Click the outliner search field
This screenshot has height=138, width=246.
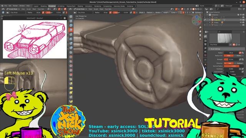(223, 9)
